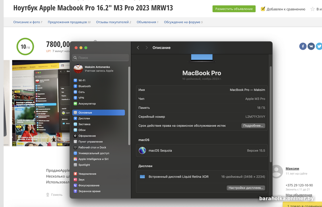Share the listing on VK
This screenshot has width=322, height=207.
click(311, 46)
